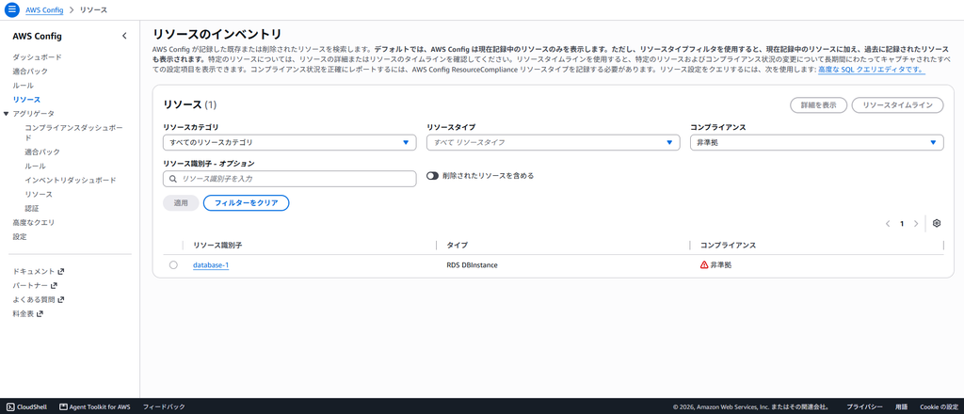The width and height of the screenshot is (964, 414).
Task: Open CloudShell from footer
Action: tap(26, 406)
